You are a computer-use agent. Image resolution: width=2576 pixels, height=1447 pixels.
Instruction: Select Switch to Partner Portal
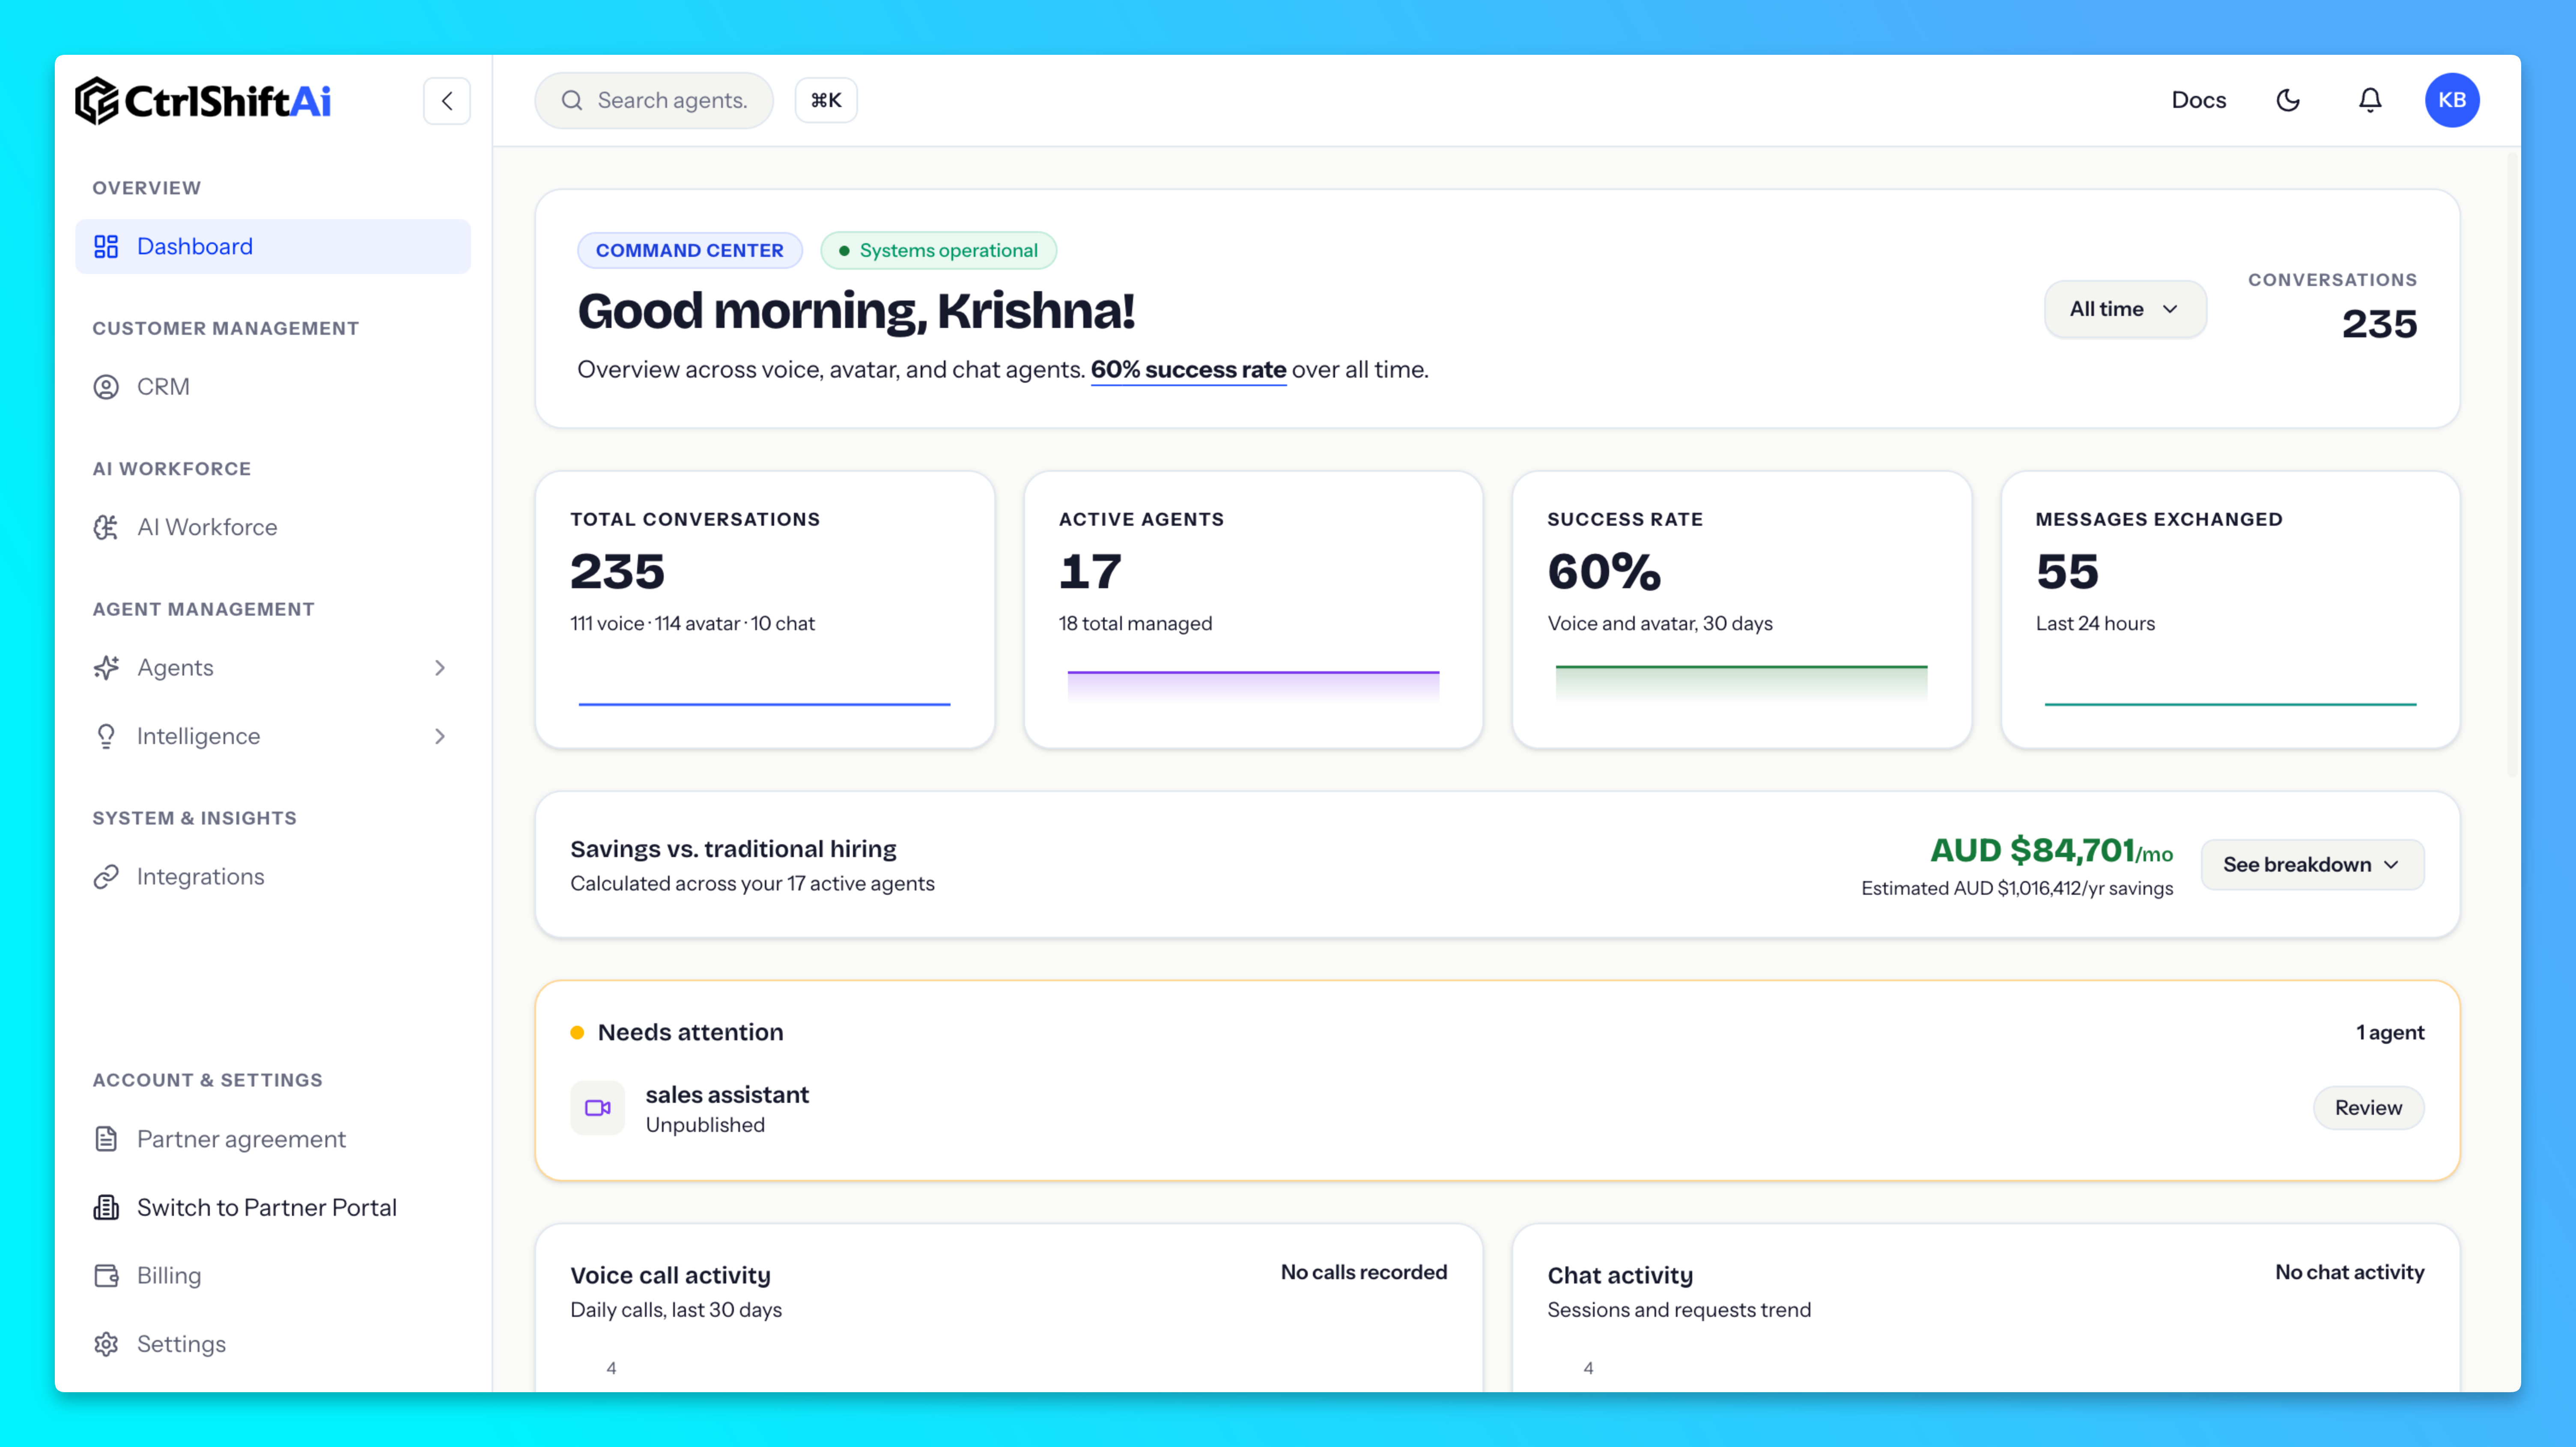273,1208
